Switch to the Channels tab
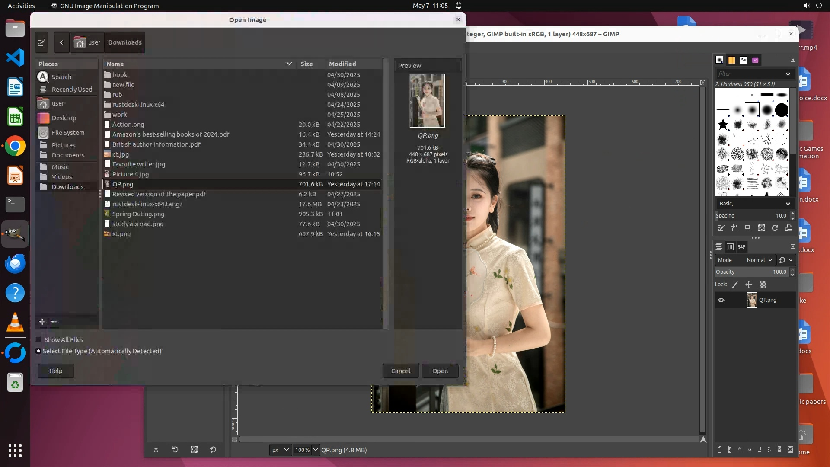Image resolution: width=830 pixels, height=467 pixels. pyautogui.click(x=730, y=247)
